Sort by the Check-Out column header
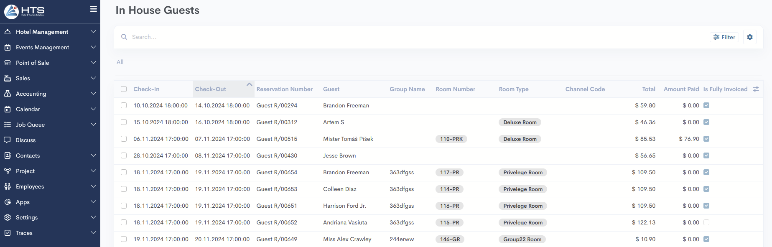The image size is (772, 247). point(211,89)
